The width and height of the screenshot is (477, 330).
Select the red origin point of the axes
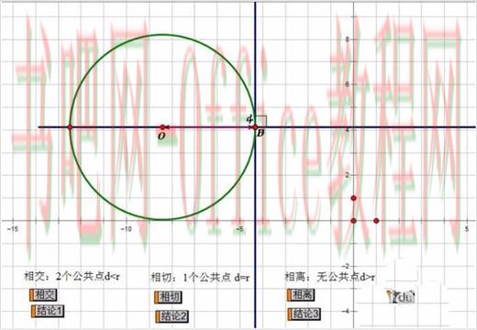coord(354,221)
